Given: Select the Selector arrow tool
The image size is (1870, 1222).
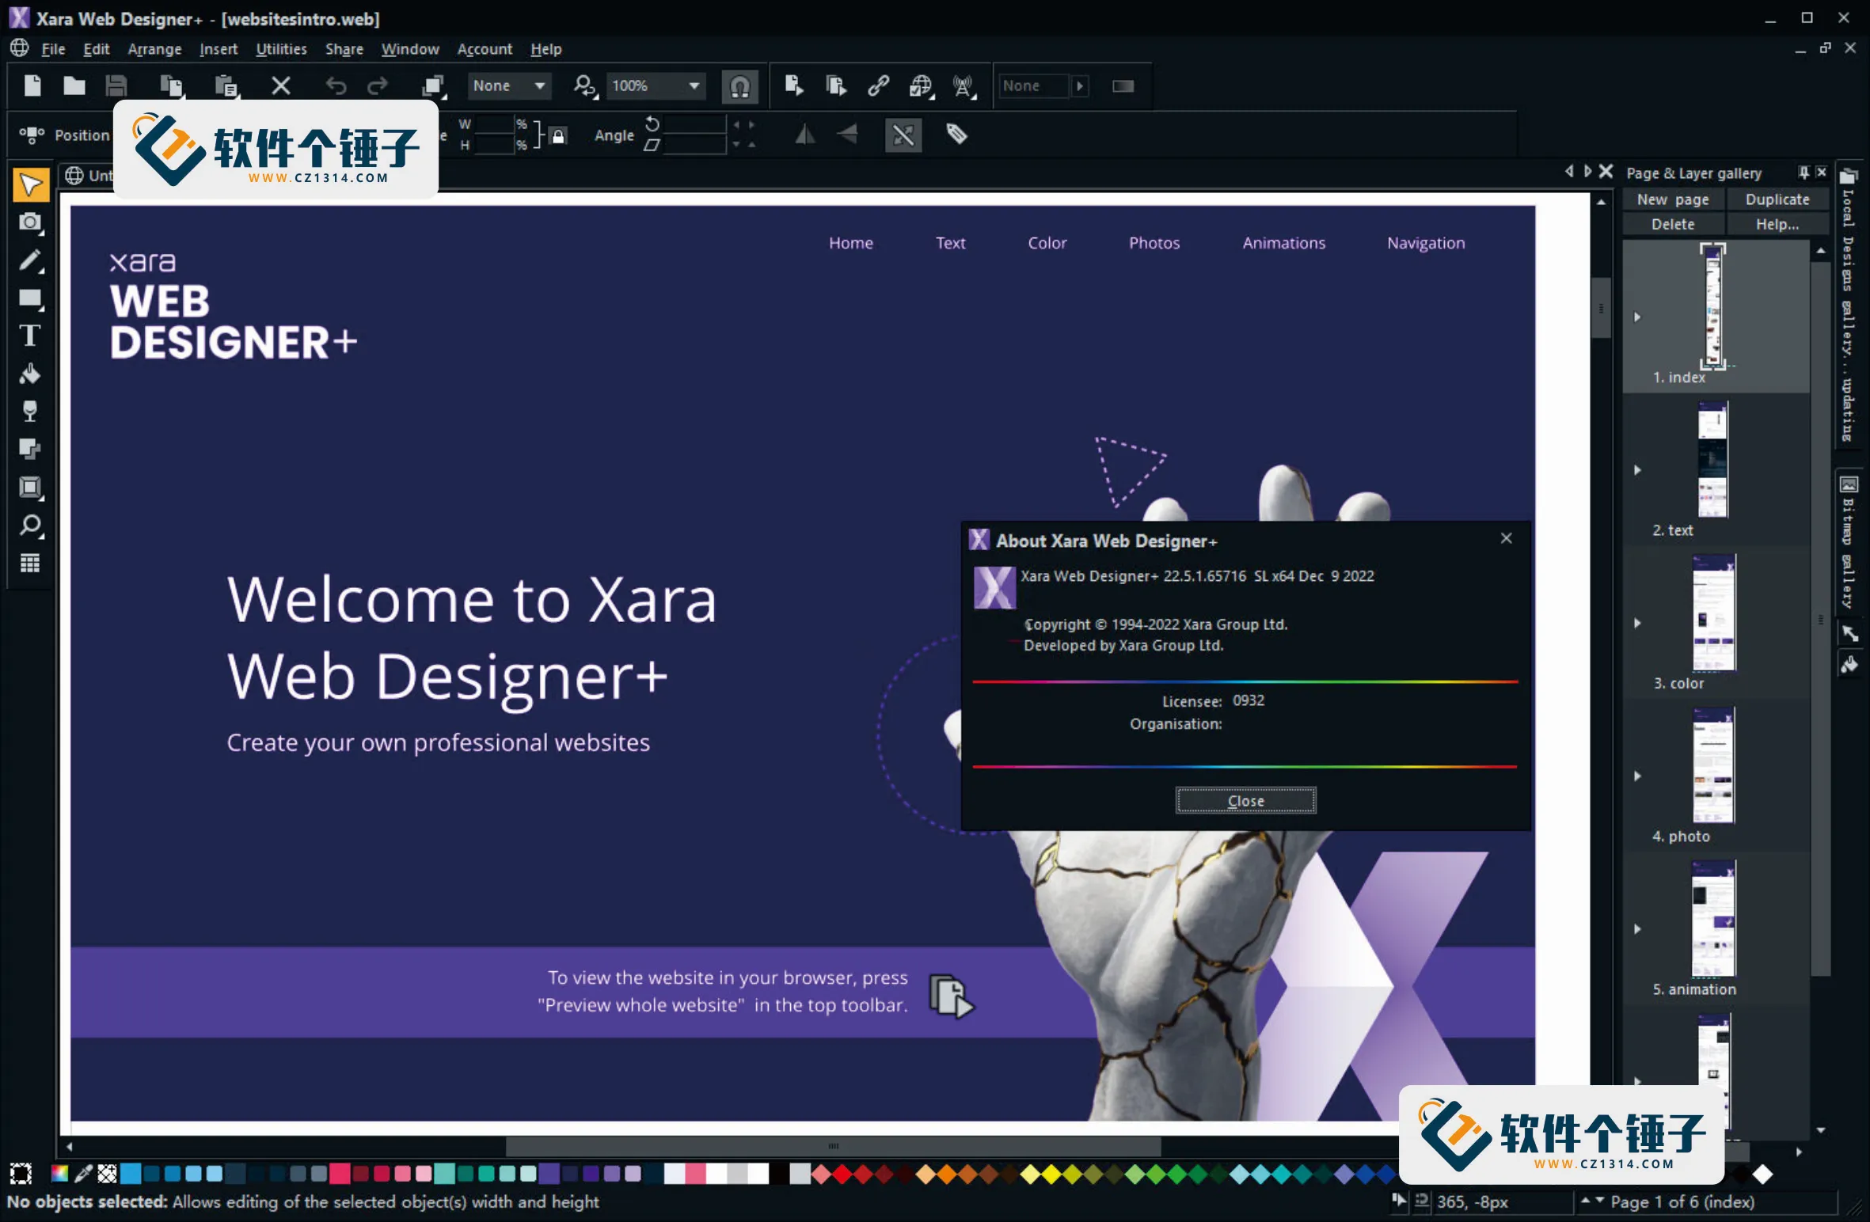Looking at the screenshot, I should (x=31, y=184).
